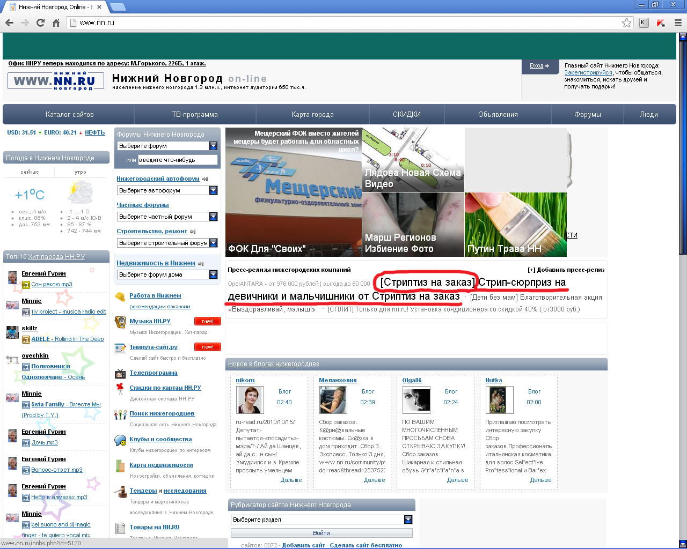Play icon beside Сон рекою.mp3
Screen dimensions: 687x549
pyautogui.click(x=26, y=285)
